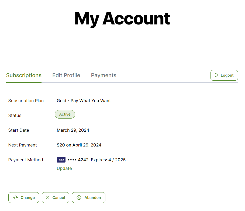The height and width of the screenshot is (211, 245).
Task: Click the X icon beside Cancel
Action: 48,198
